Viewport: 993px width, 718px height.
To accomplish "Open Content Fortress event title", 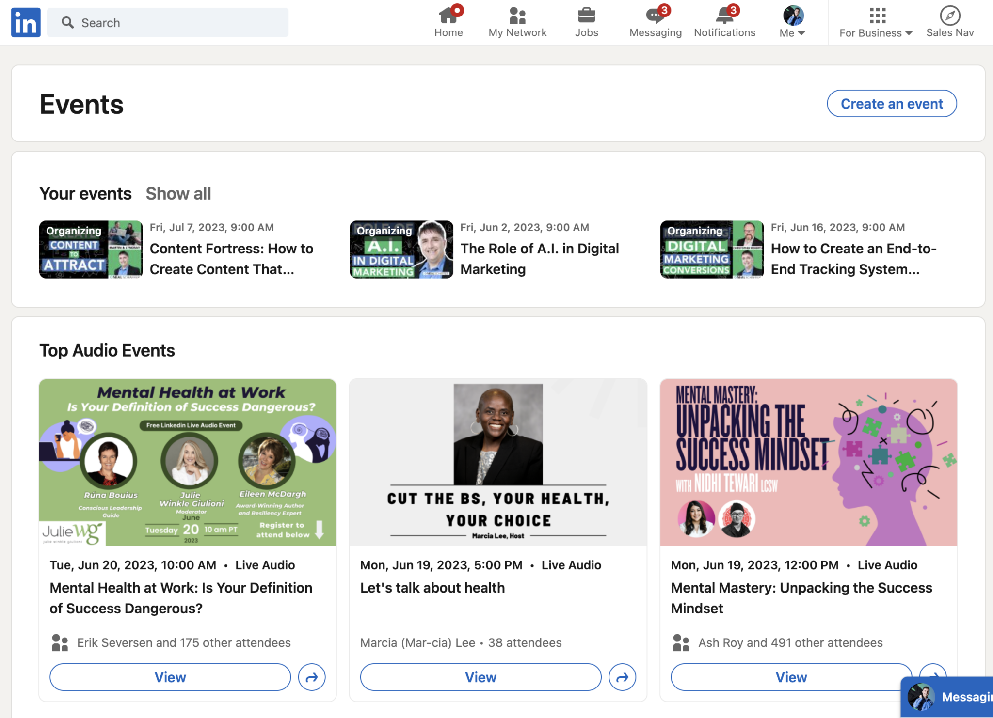I will (x=232, y=259).
